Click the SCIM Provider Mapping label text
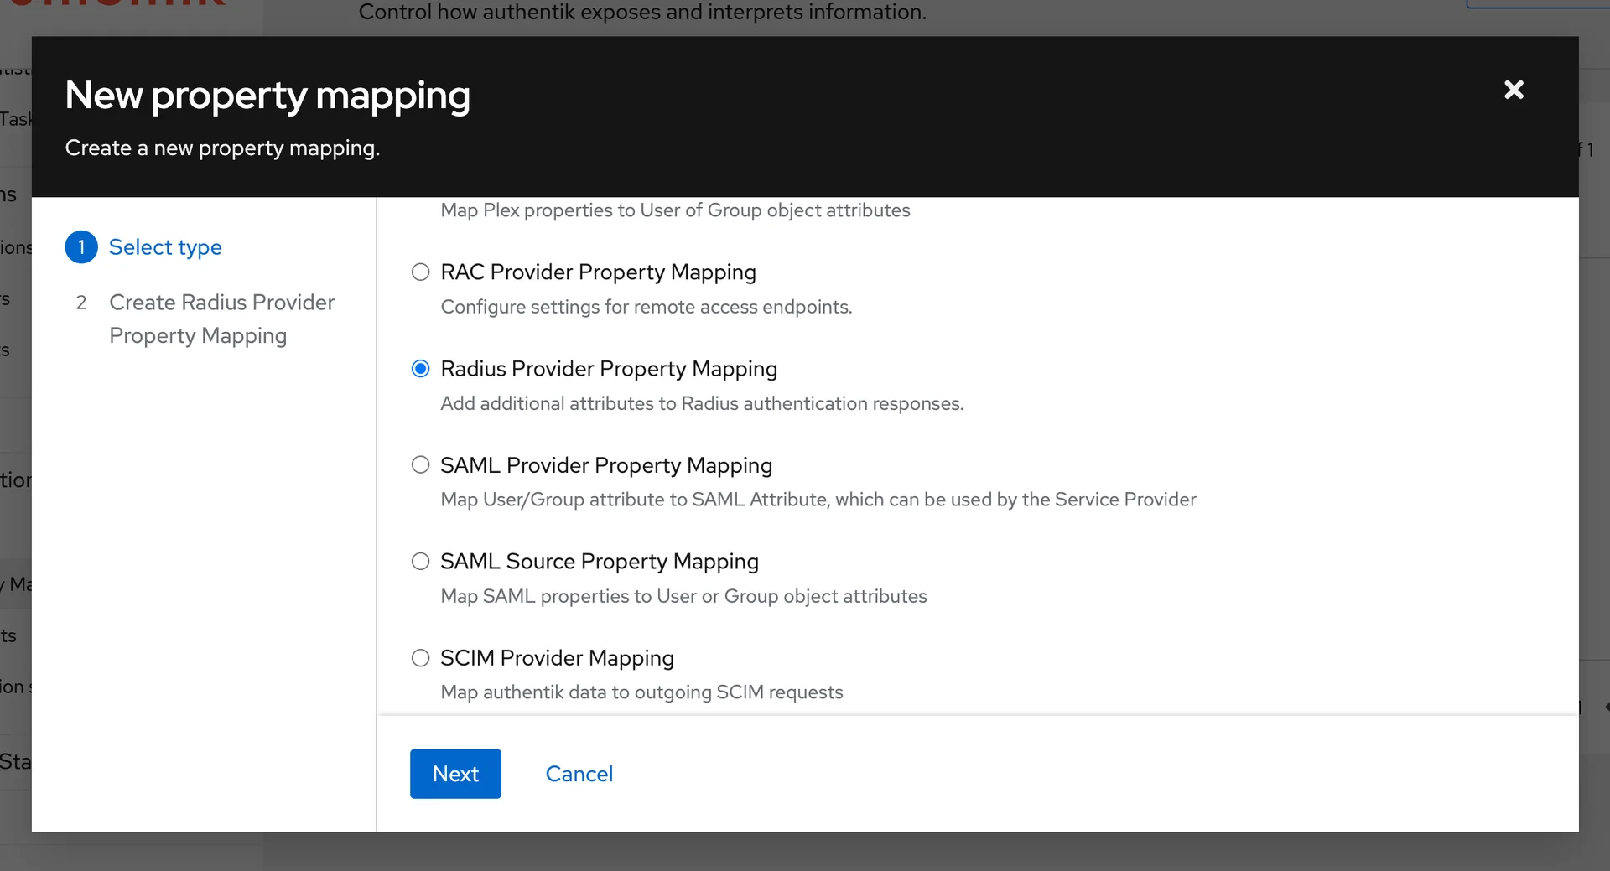1610x871 pixels. click(x=557, y=658)
